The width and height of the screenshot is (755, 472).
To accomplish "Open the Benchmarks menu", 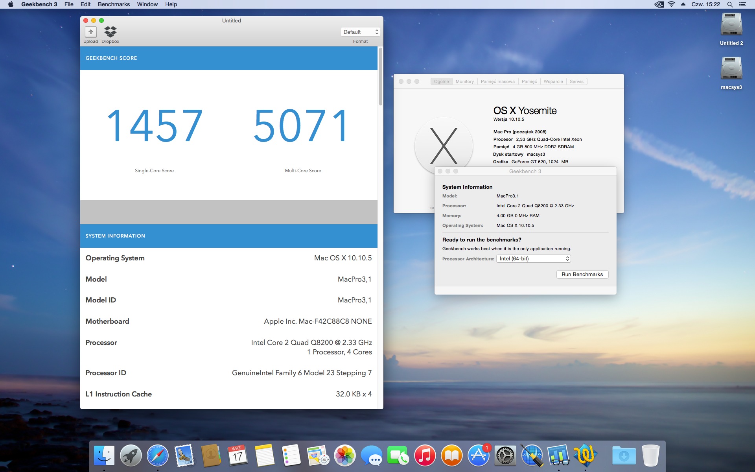I will (x=114, y=4).
